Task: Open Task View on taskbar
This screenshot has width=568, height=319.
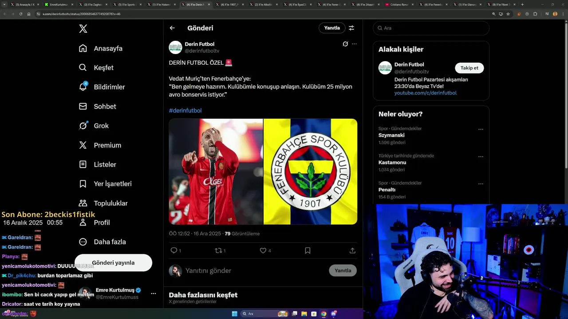Action: [x=294, y=314]
